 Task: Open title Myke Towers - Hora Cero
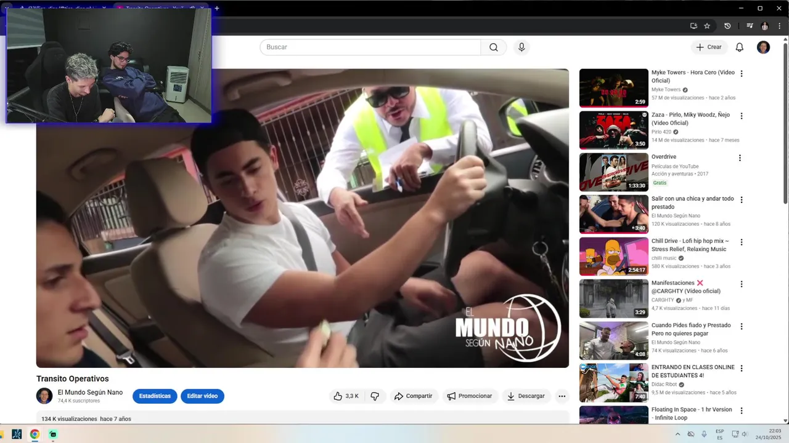click(693, 76)
